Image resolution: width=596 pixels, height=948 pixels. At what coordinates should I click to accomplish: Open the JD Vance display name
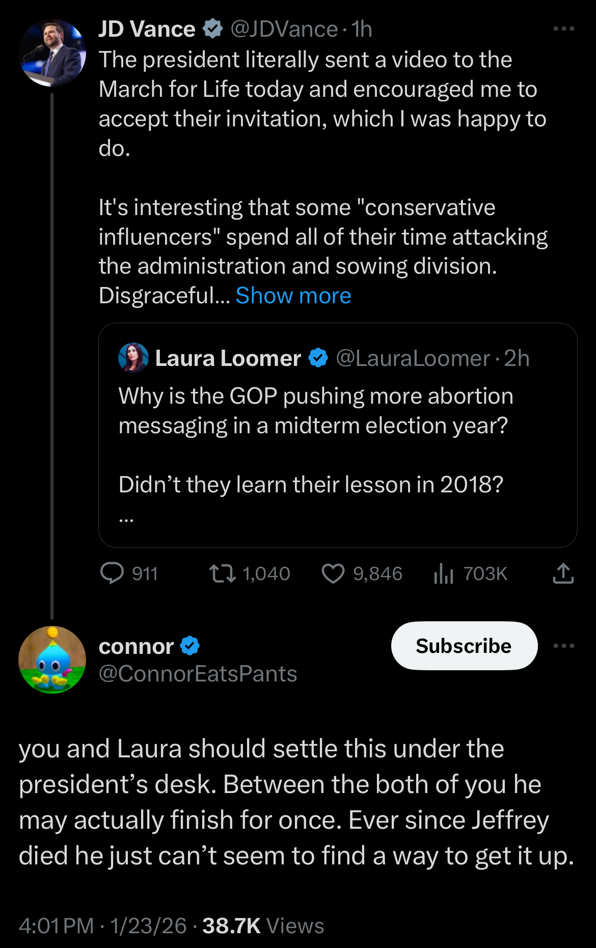pyautogui.click(x=147, y=29)
